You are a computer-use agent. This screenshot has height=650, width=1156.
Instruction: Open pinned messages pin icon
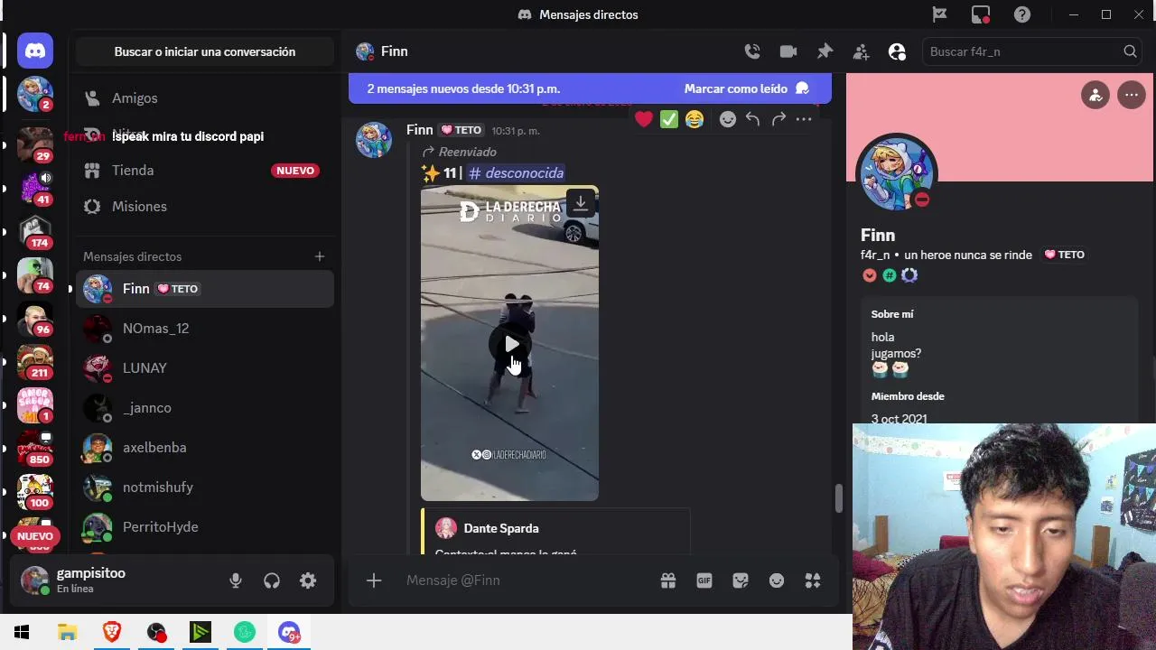[x=825, y=51]
